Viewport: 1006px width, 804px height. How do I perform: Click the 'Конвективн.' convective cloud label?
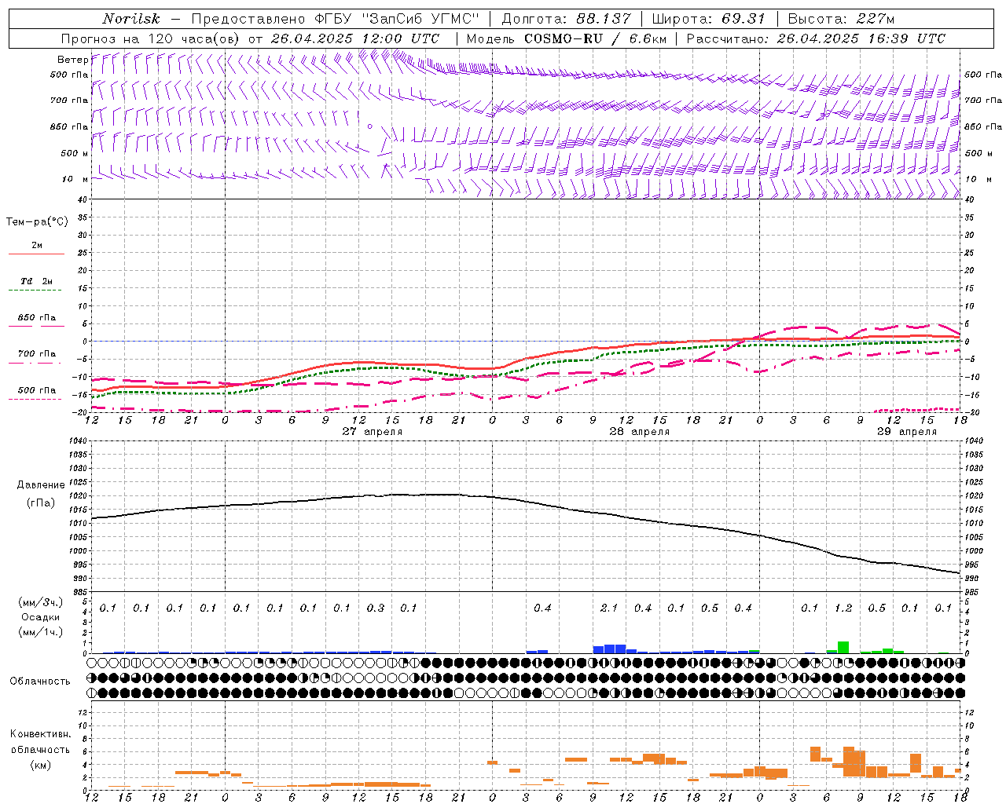40,734
